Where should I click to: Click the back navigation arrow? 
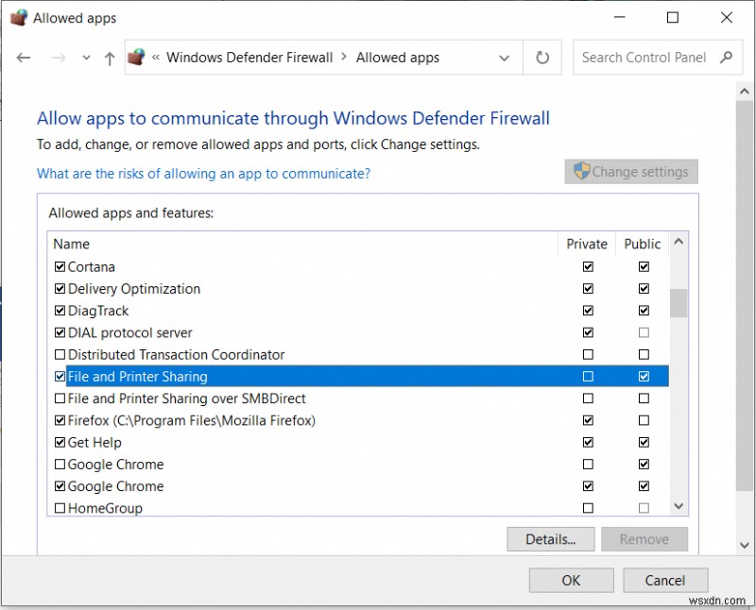click(24, 58)
